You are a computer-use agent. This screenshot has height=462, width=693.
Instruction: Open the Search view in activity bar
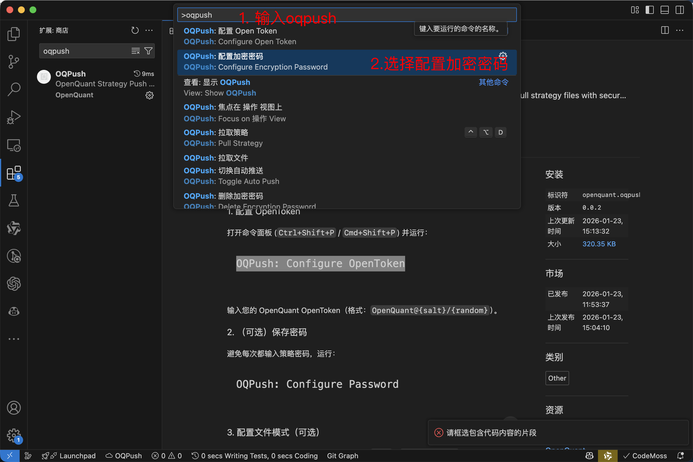pos(14,89)
